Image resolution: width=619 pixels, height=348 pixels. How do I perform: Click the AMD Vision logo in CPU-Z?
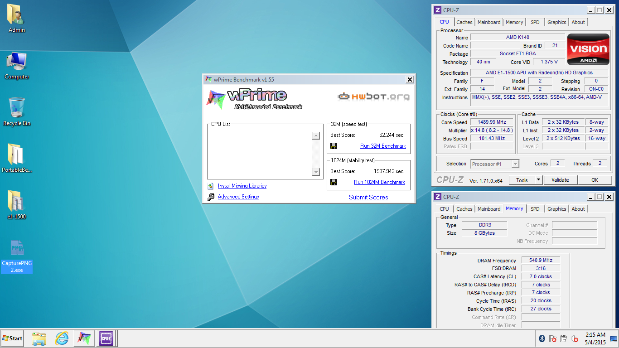(589, 49)
